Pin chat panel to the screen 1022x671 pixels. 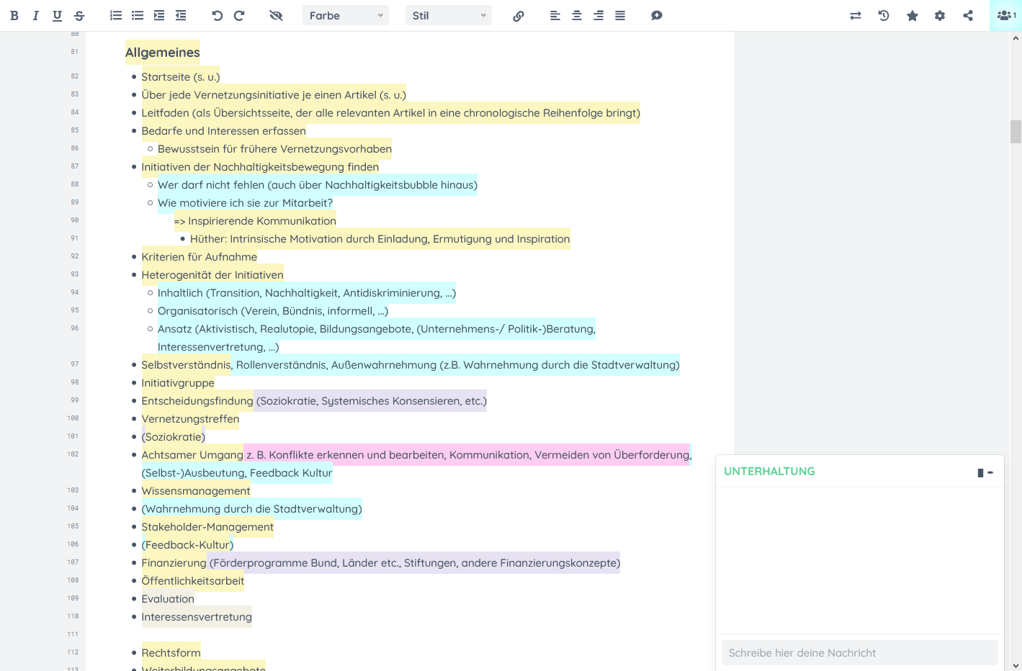point(980,473)
